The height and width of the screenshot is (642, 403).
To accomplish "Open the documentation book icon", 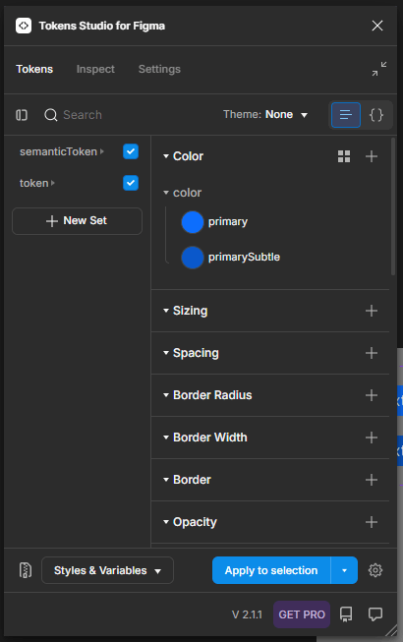I will point(346,614).
